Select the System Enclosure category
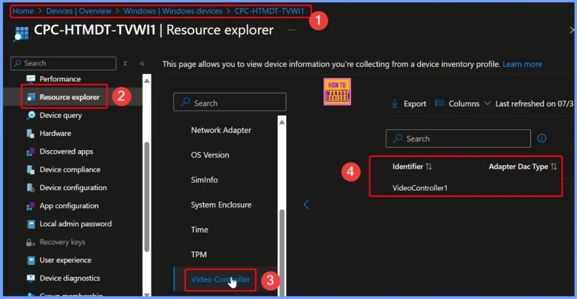Viewport: 577px width, 299px height. [x=221, y=205]
